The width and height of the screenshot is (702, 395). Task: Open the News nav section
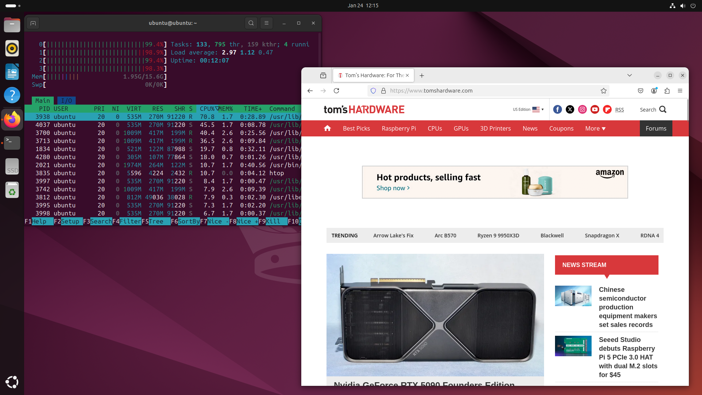(x=530, y=128)
